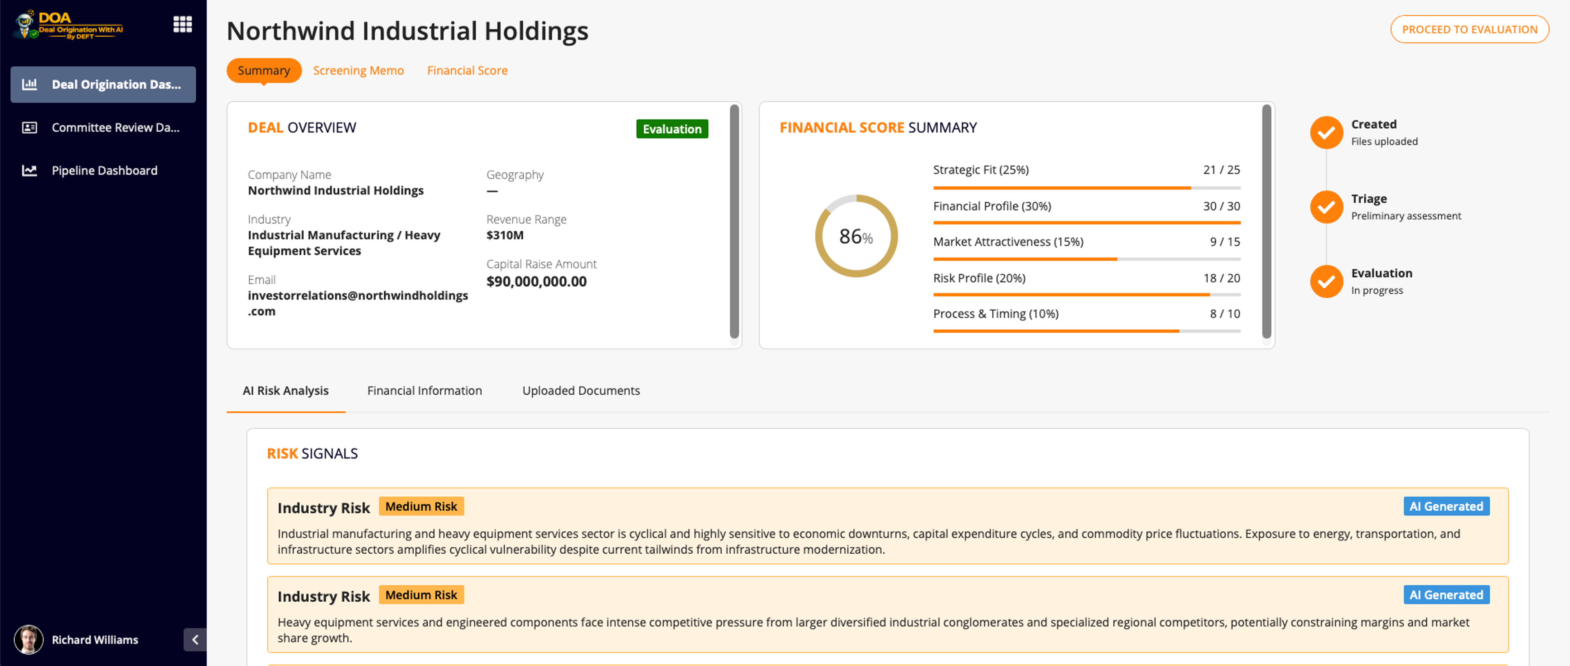Click the Risk Profile progress bar
Screen dimensions: 1570x666
pos(1087,295)
